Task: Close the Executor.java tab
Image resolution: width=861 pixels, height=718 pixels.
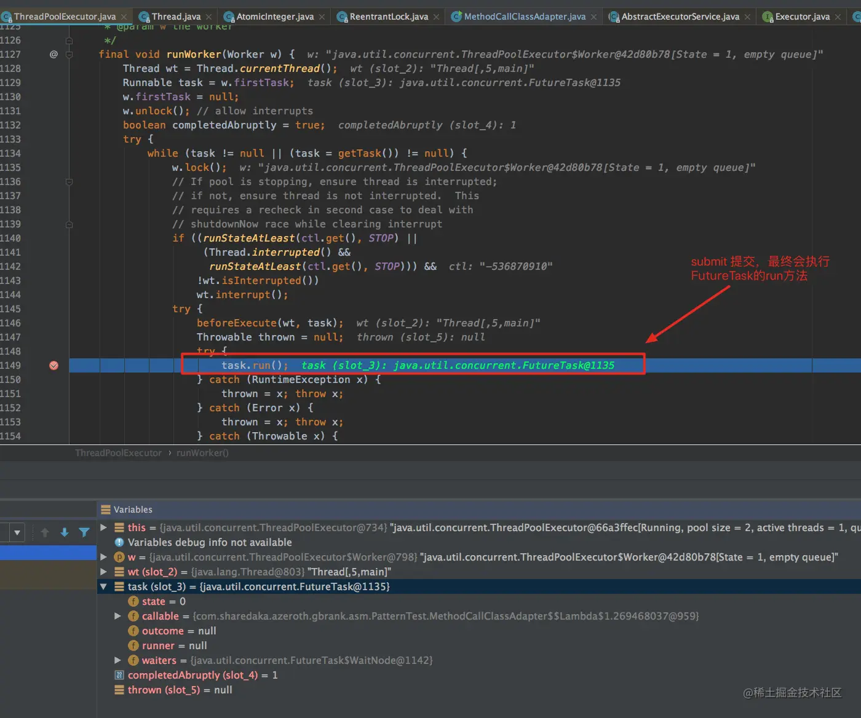Action: (x=838, y=17)
